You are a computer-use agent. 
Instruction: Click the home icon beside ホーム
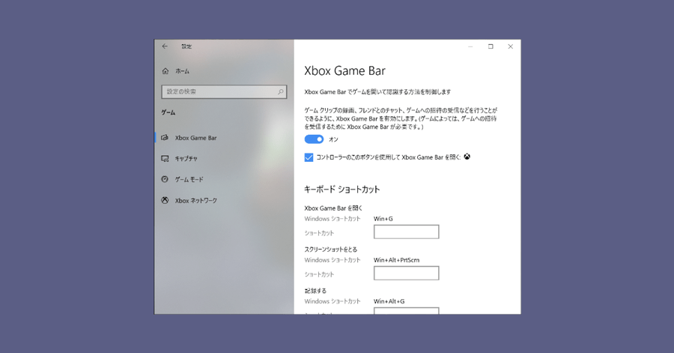166,71
